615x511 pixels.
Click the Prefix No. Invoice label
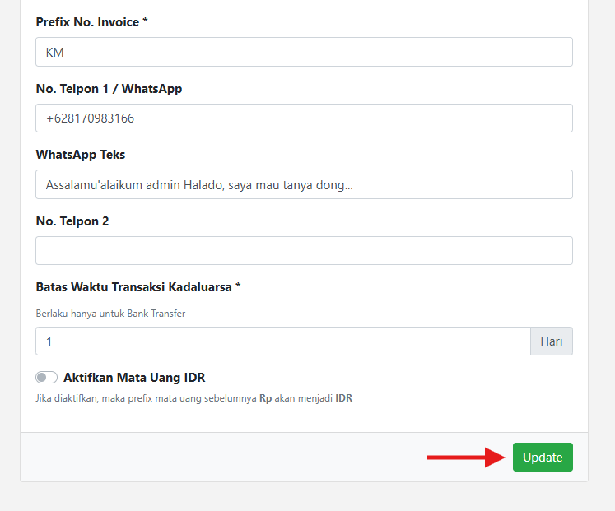[91, 22]
